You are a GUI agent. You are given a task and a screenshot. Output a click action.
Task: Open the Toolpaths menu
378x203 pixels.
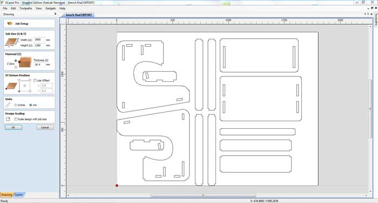[26, 8]
